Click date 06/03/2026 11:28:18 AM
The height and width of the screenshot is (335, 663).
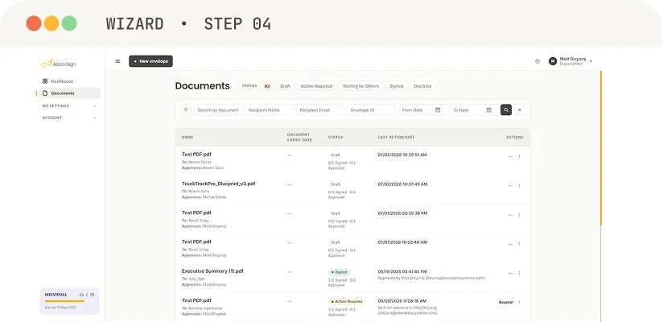tap(402, 300)
